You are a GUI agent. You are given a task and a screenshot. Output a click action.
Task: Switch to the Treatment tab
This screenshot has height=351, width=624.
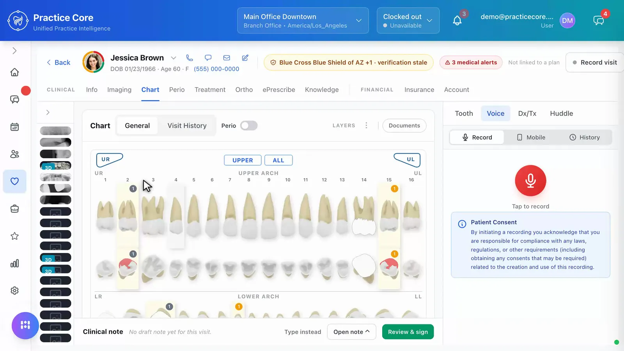[x=210, y=90]
